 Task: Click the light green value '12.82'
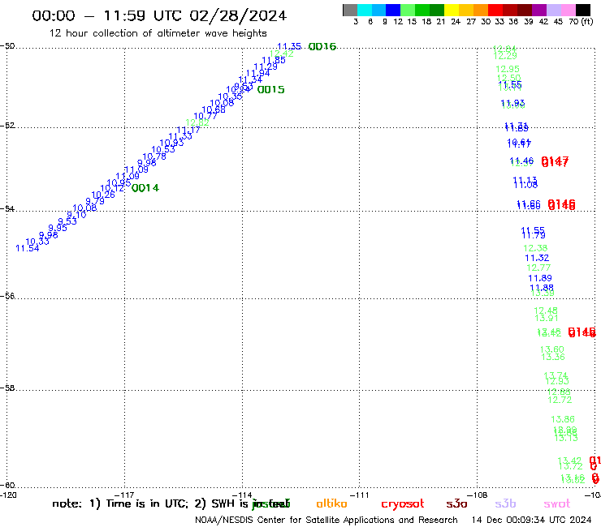197,122
